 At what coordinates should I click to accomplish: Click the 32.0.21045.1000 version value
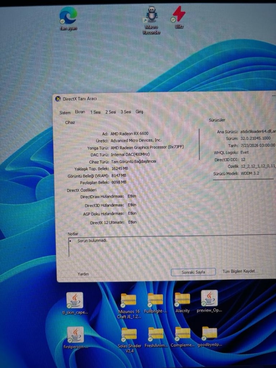click(255, 138)
